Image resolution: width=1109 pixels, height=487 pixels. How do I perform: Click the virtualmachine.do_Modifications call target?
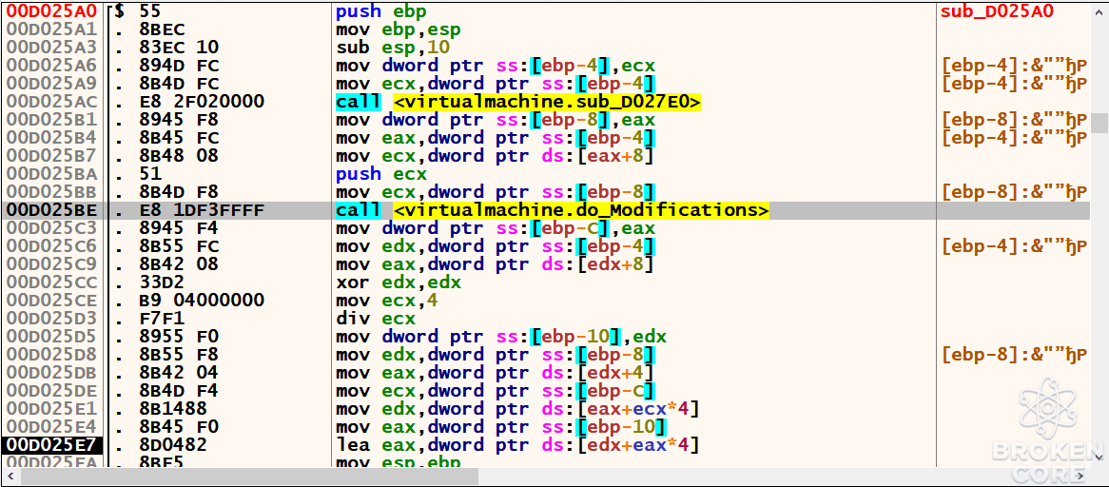coord(580,210)
